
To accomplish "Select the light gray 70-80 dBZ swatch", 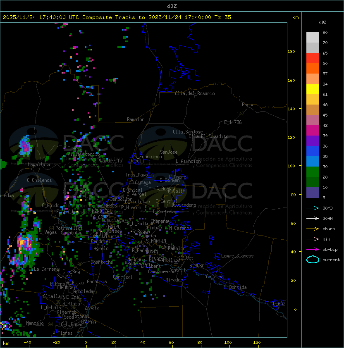I will pyautogui.click(x=313, y=37).
